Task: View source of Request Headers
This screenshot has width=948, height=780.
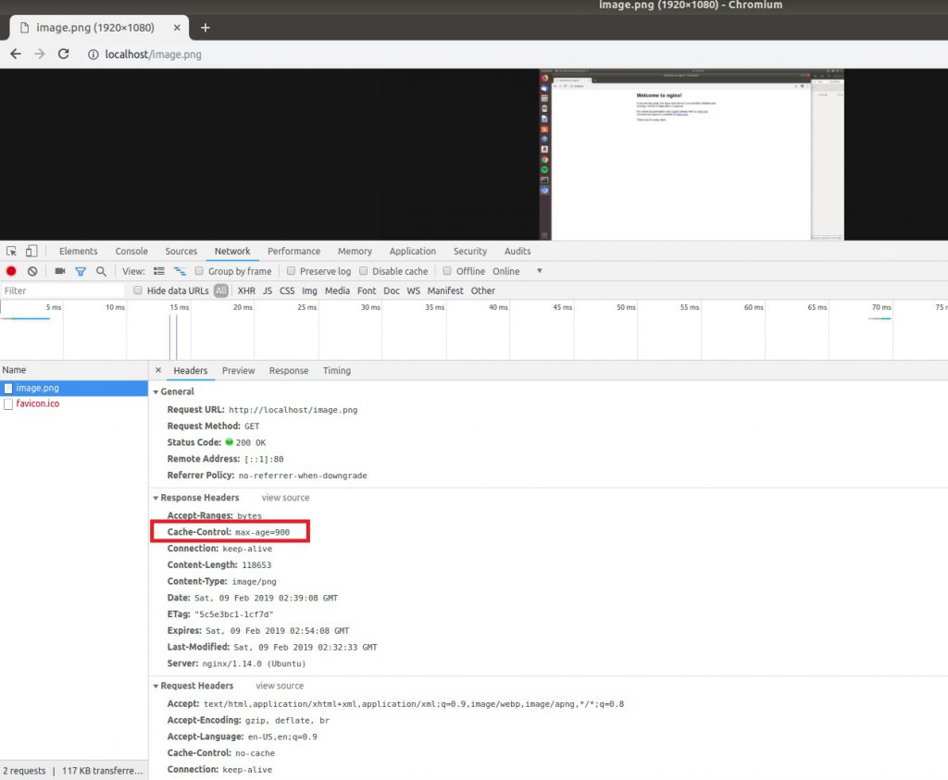Action: click(x=280, y=687)
